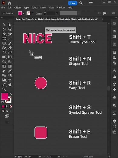Set paint type to Color
Screen dimensions: 118x158
pos(3,106)
